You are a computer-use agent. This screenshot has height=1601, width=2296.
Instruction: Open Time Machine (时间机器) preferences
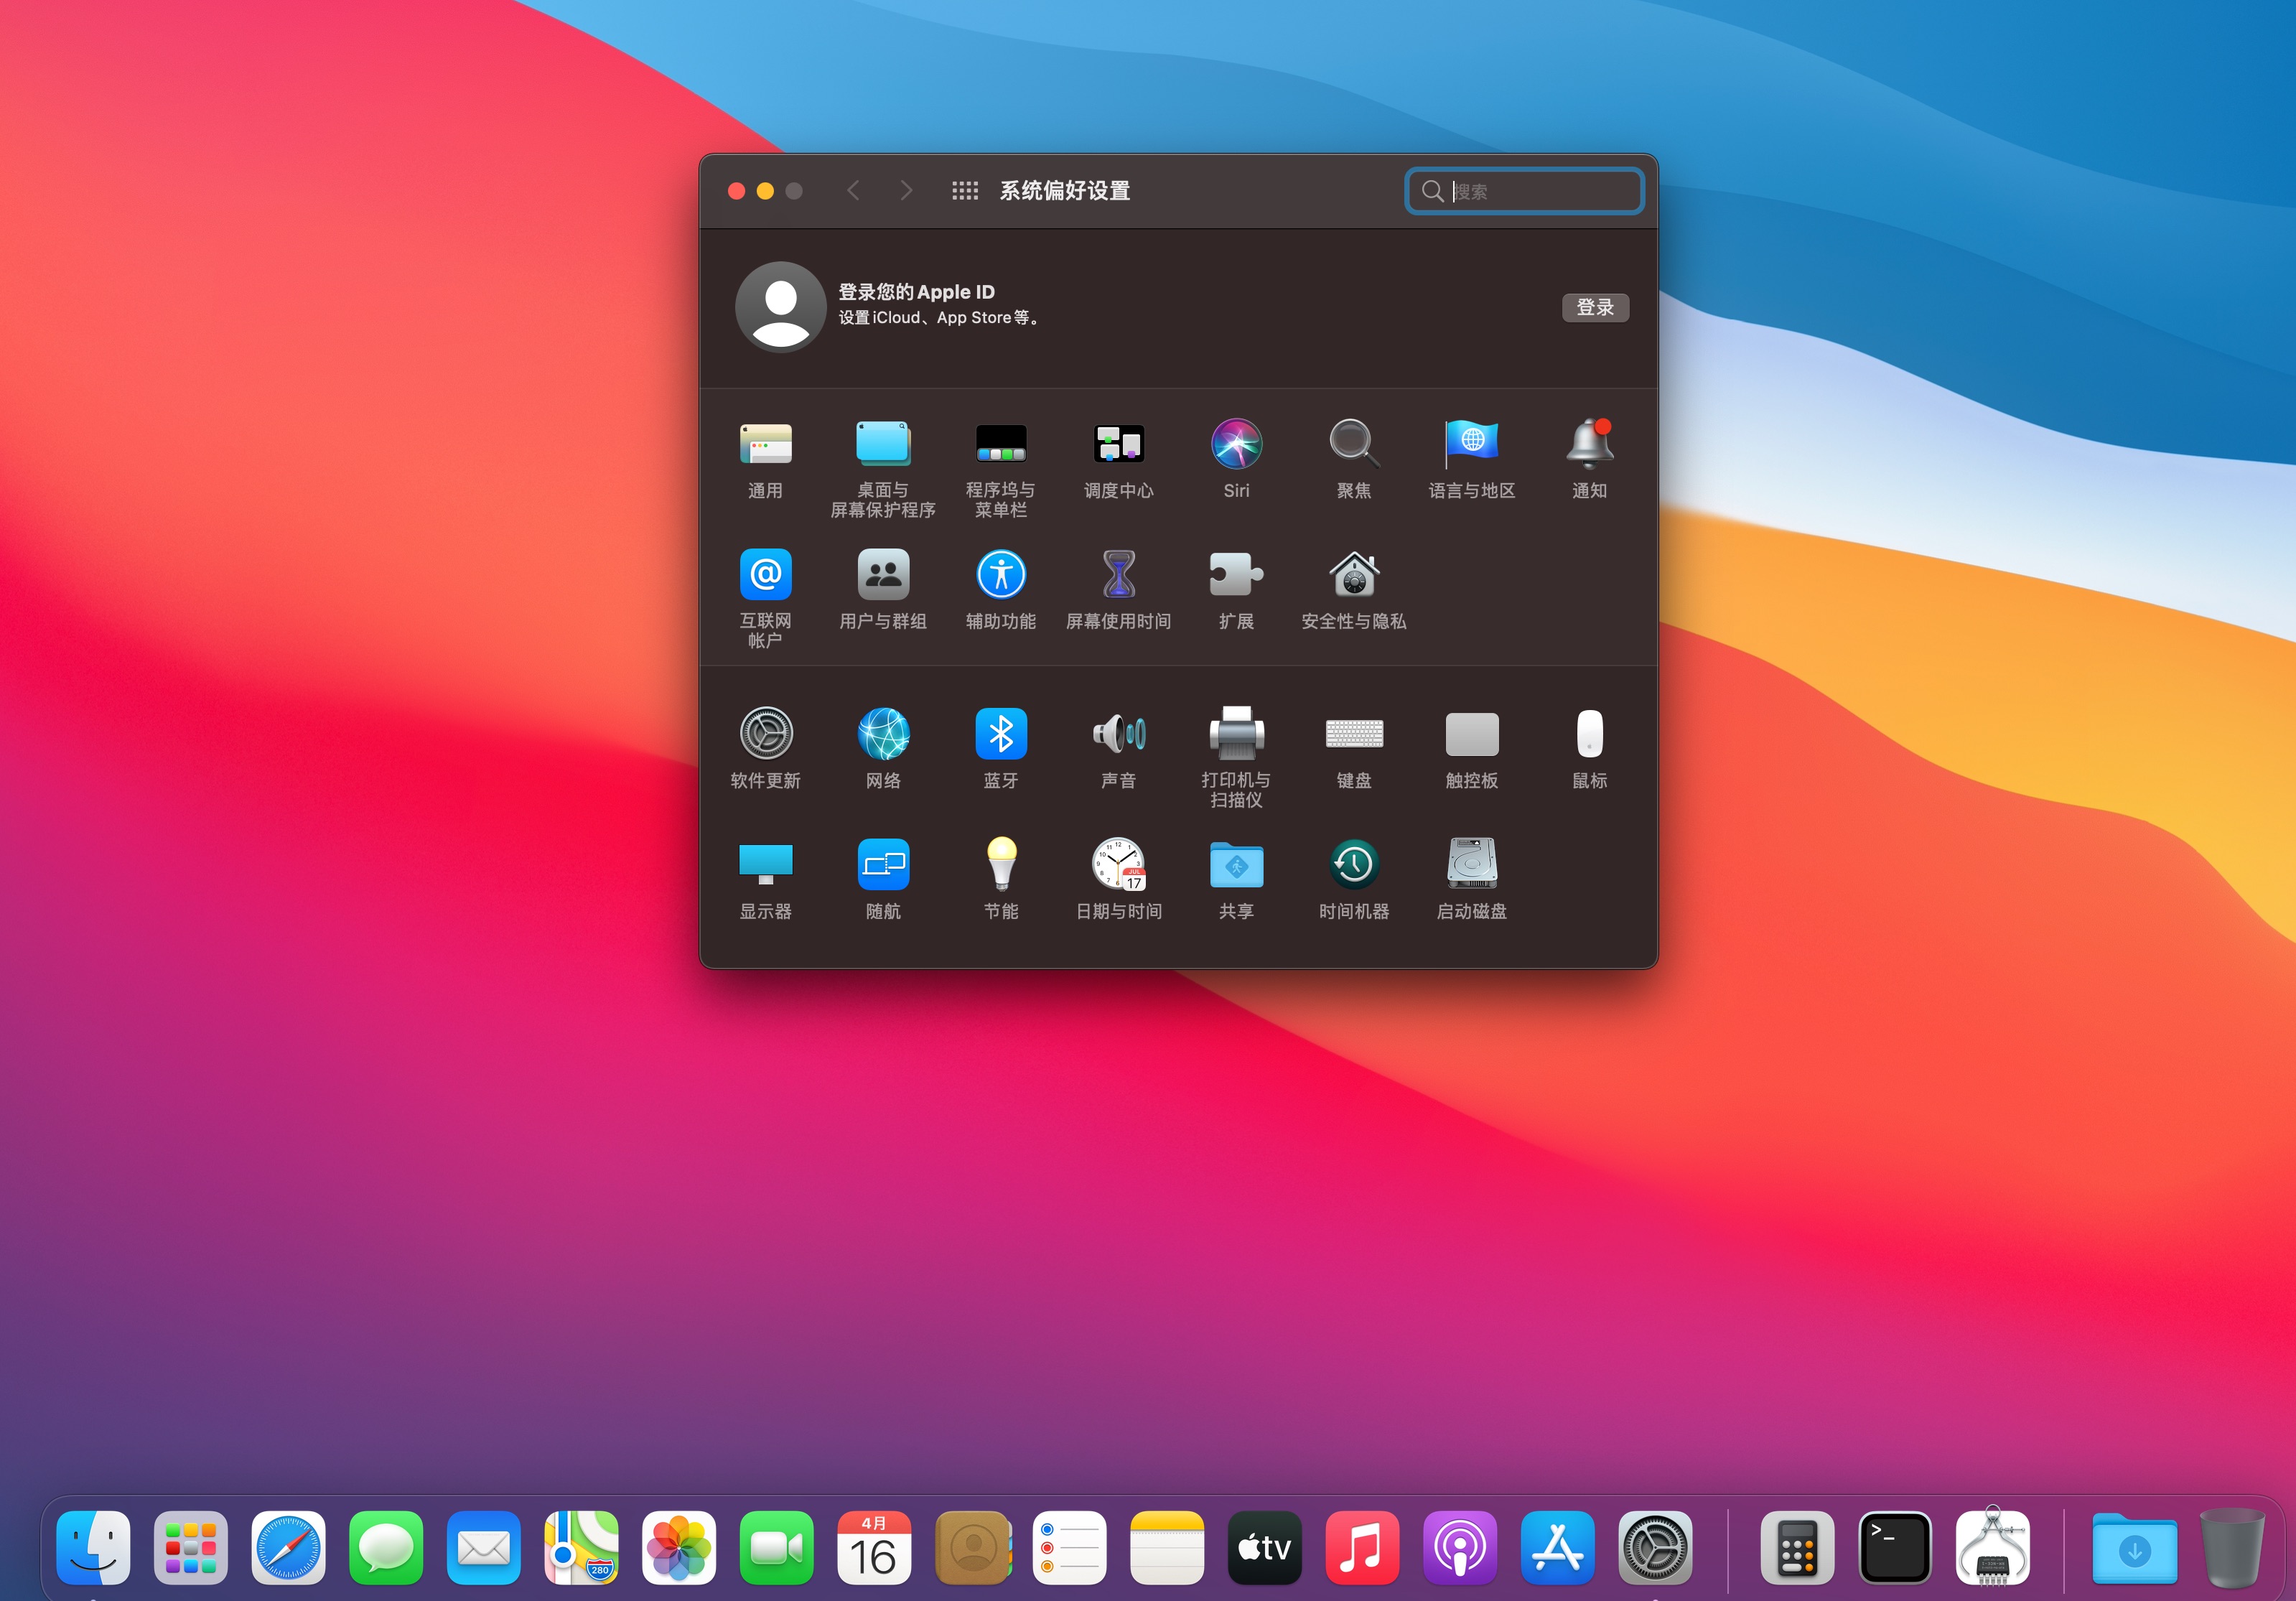coord(1353,865)
